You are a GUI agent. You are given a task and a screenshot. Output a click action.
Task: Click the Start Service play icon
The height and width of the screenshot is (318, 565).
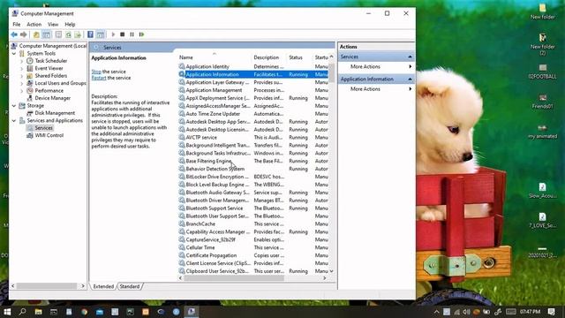click(113, 34)
